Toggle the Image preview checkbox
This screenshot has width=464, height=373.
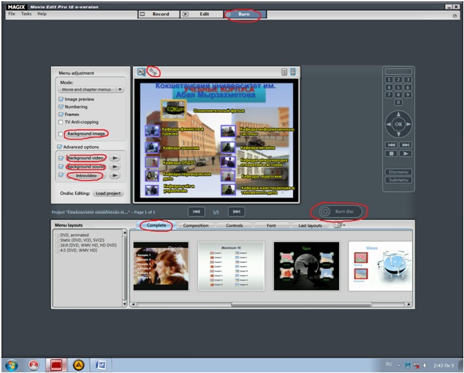pos(61,99)
